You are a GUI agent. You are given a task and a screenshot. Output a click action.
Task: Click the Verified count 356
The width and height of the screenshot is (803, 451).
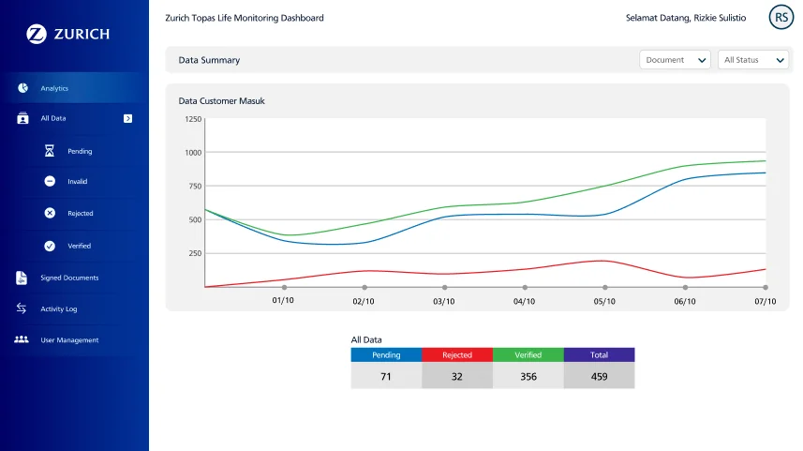(x=528, y=377)
